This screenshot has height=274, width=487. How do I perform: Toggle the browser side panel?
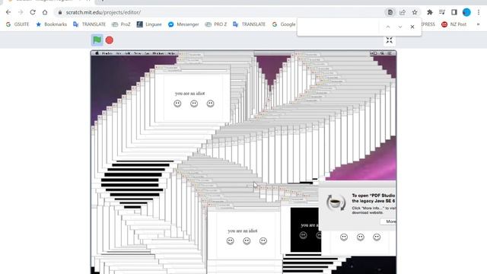pyautogui.click(x=454, y=12)
